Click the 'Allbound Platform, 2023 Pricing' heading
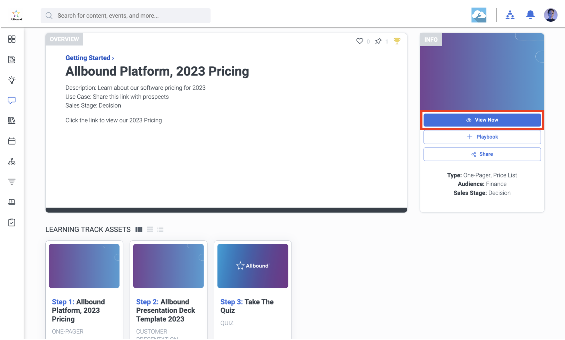 (x=157, y=71)
